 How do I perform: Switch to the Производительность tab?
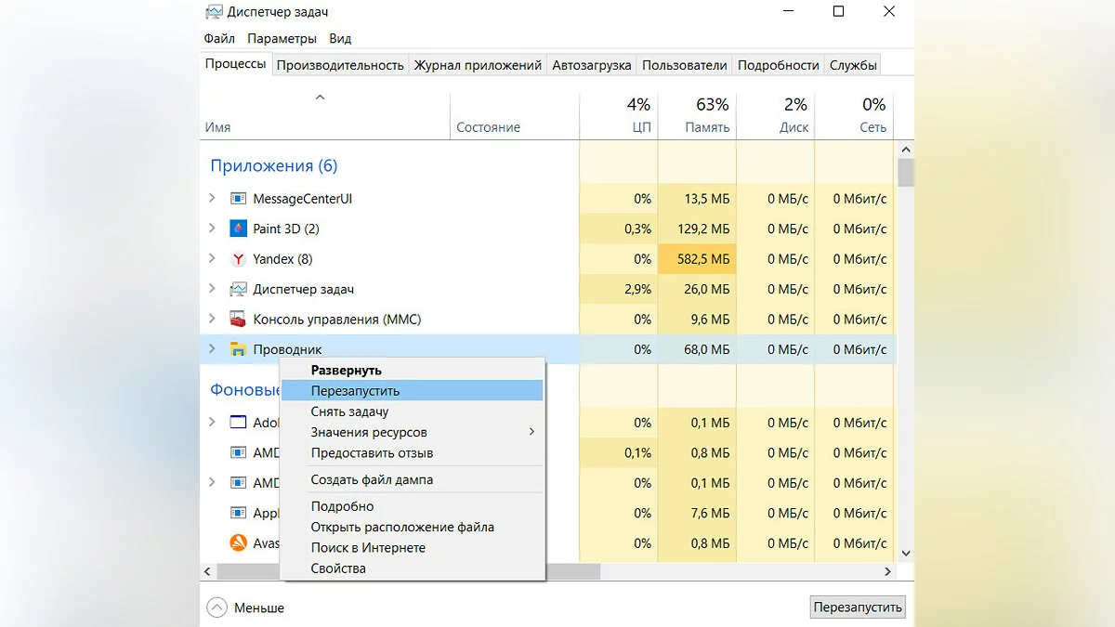[340, 65]
